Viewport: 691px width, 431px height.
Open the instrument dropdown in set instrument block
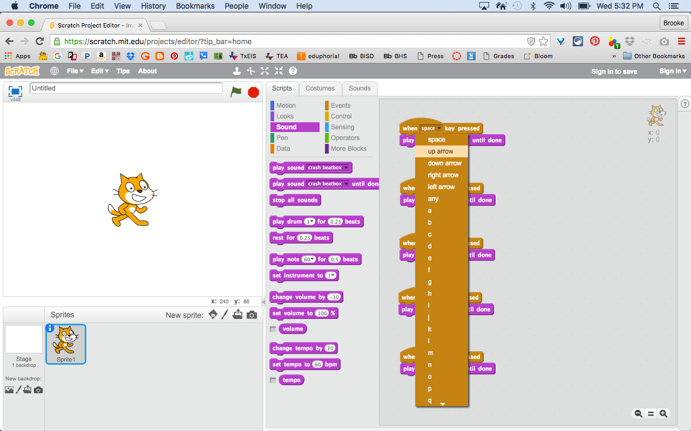point(330,275)
